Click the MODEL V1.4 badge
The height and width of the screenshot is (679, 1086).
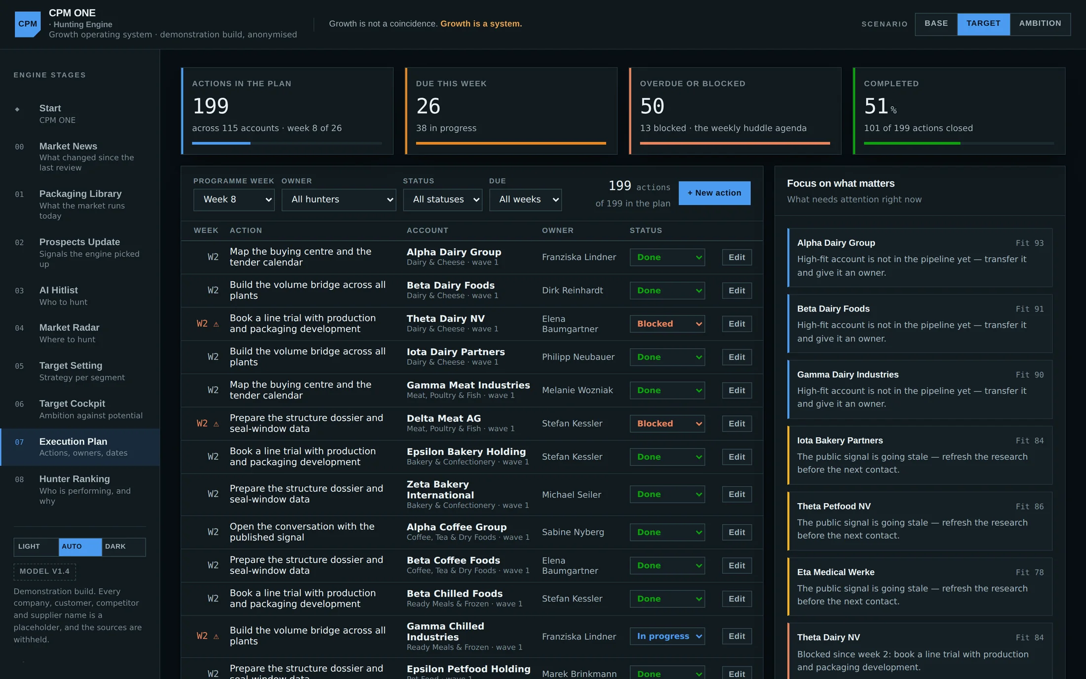[44, 571]
